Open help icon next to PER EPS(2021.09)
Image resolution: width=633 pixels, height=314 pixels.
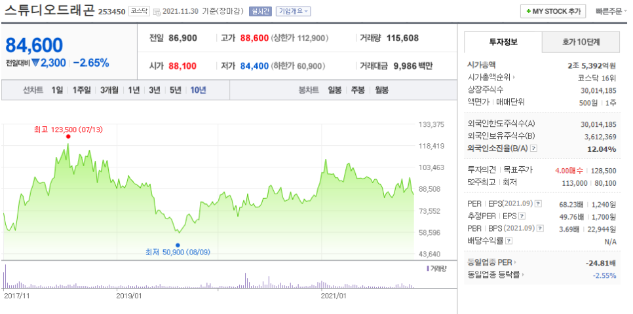pos(538,204)
